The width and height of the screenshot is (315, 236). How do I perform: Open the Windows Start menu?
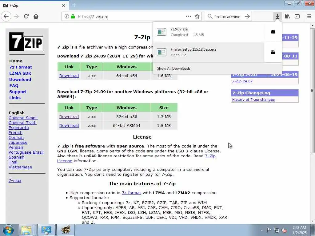(8, 230)
